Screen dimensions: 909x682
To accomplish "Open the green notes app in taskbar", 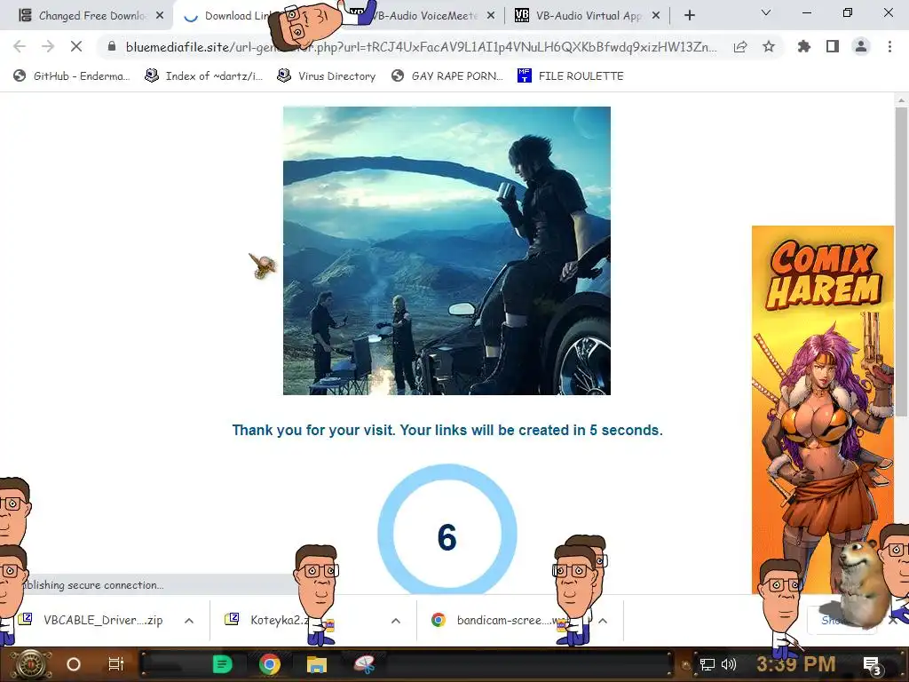I will (223, 664).
